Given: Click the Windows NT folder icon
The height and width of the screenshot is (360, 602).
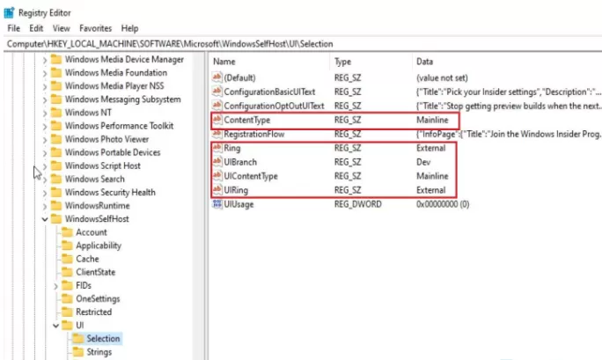Looking at the screenshot, I should click(x=56, y=113).
